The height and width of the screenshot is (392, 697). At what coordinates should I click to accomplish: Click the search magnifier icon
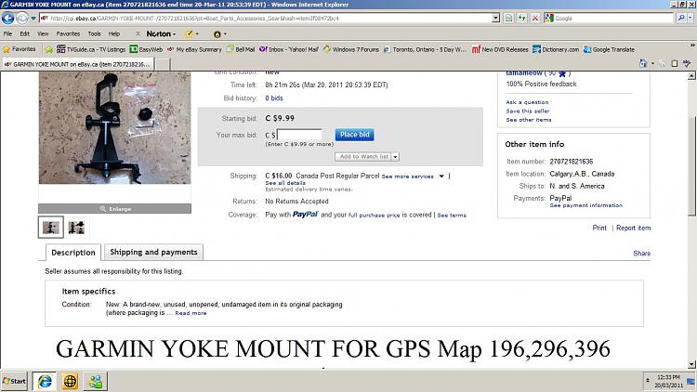pyautogui.click(x=681, y=19)
